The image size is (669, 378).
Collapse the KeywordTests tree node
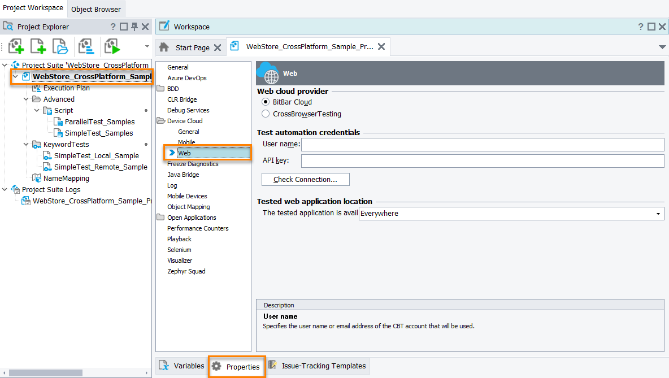click(x=26, y=145)
